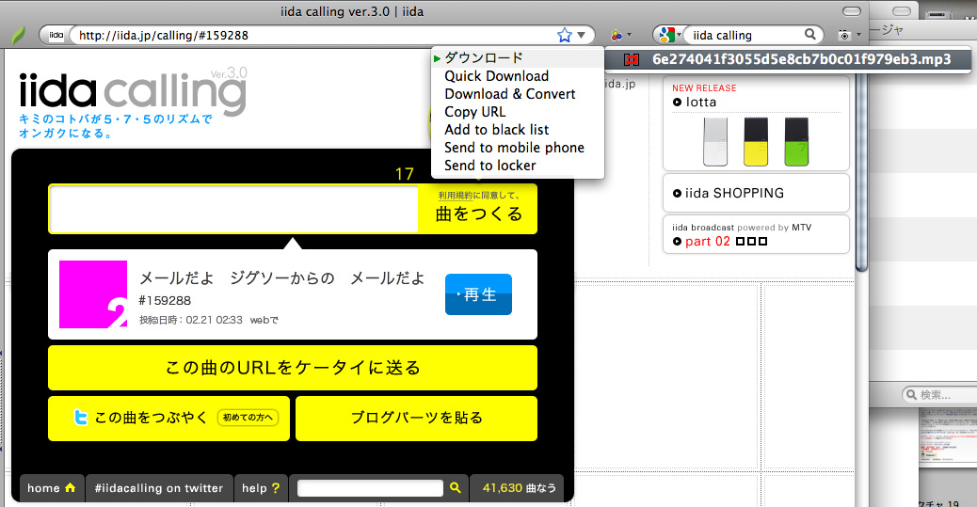
Task: Open the camera icon dropdown arrow
Action: pos(858,35)
